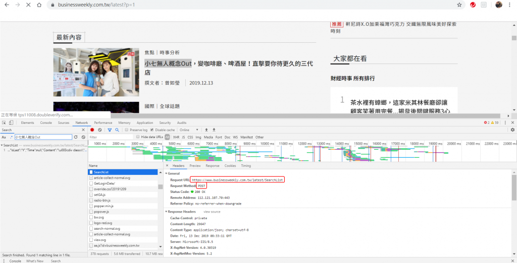Viewport: 517px width, 263px height.
Task: Open the Performance tab
Action: click(103, 123)
